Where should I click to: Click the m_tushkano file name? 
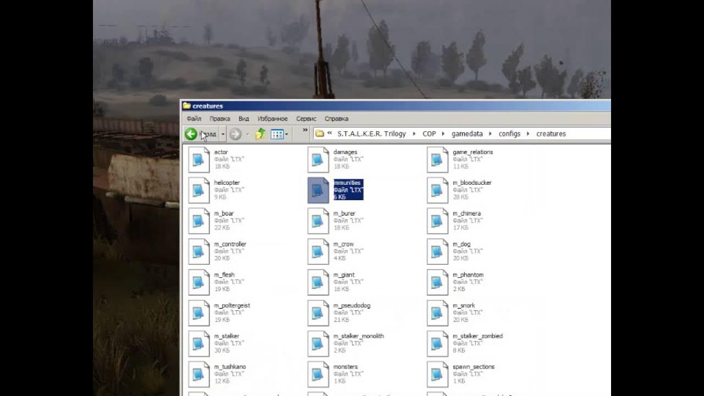point(230,367)
